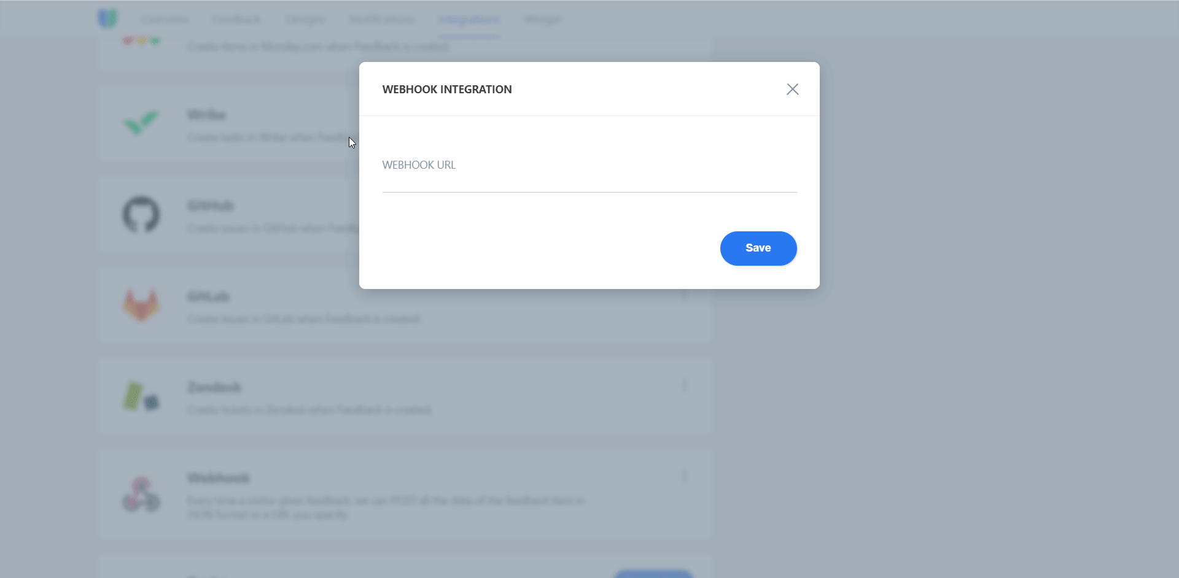This screenshot has width=1179, height=578.
Task: Click the Zendesk integration icon
Action: click(x=141, y=396)
